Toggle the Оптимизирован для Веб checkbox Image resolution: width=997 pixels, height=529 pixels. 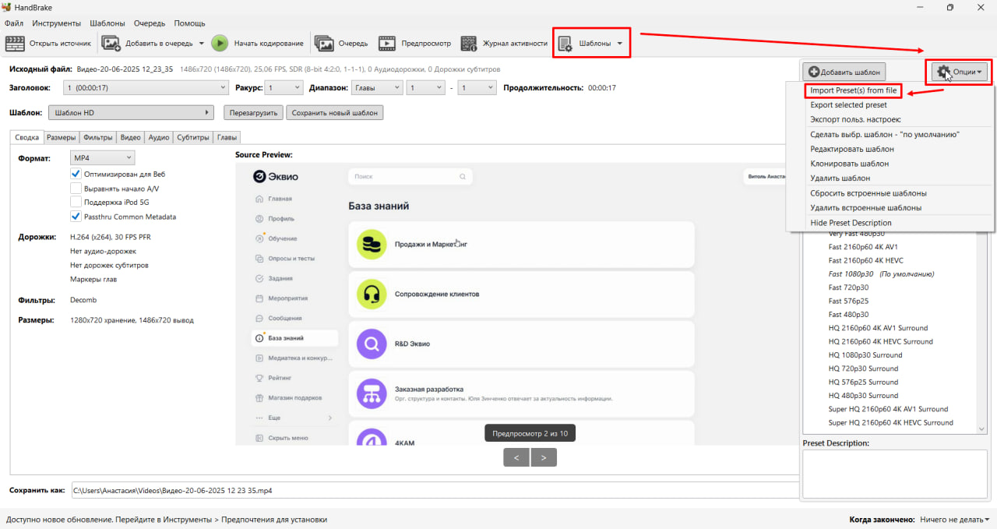click(x=76, y=174)
